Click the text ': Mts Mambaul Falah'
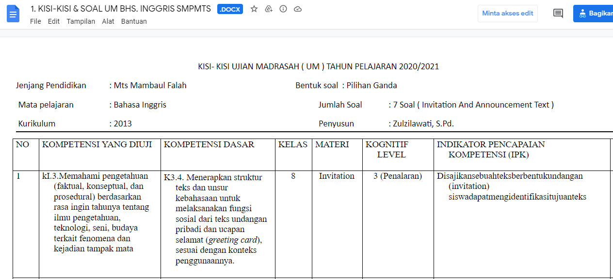 (x=148, y=86)
